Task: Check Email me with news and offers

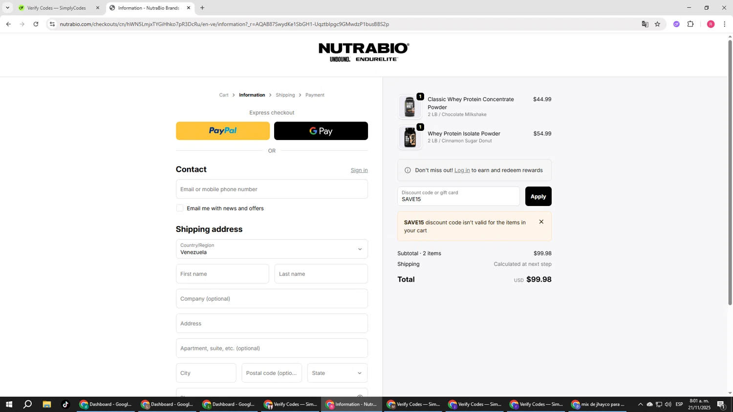Action: pyautogui.click(x=180, y=208)
